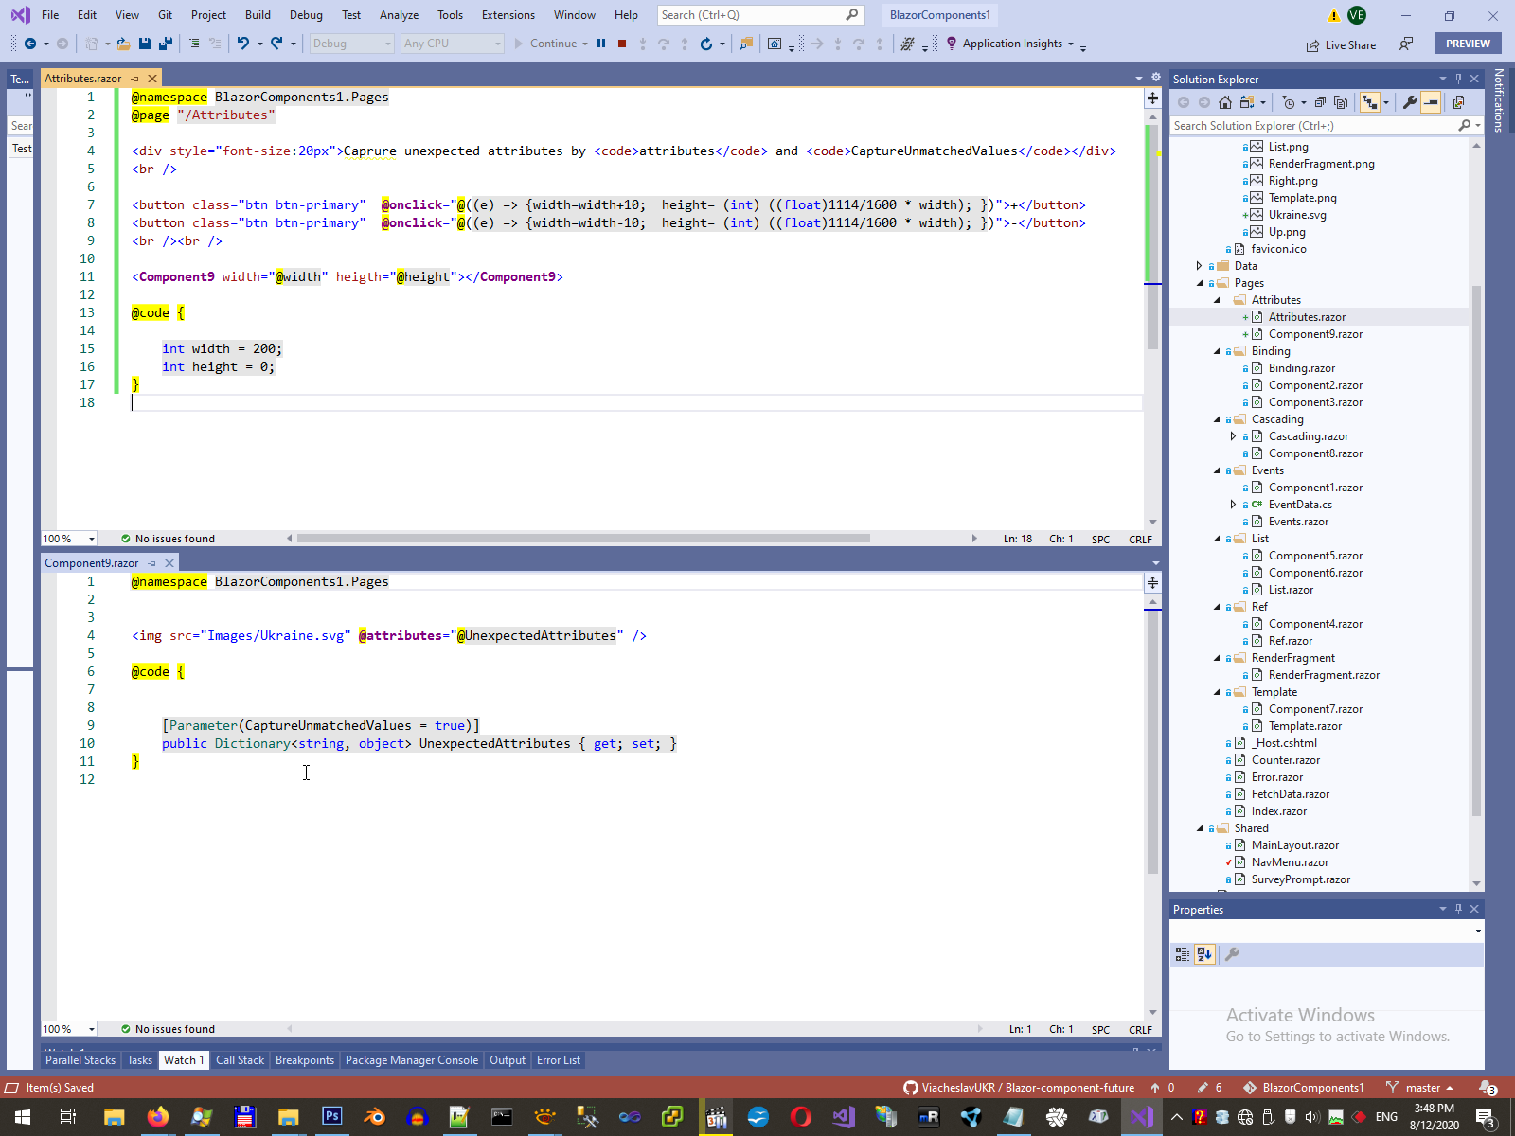This screenshot has width=1515, height=1136.
Task: Toggle auto-hide pin on Properties panel
Action: coord(1458,909)
